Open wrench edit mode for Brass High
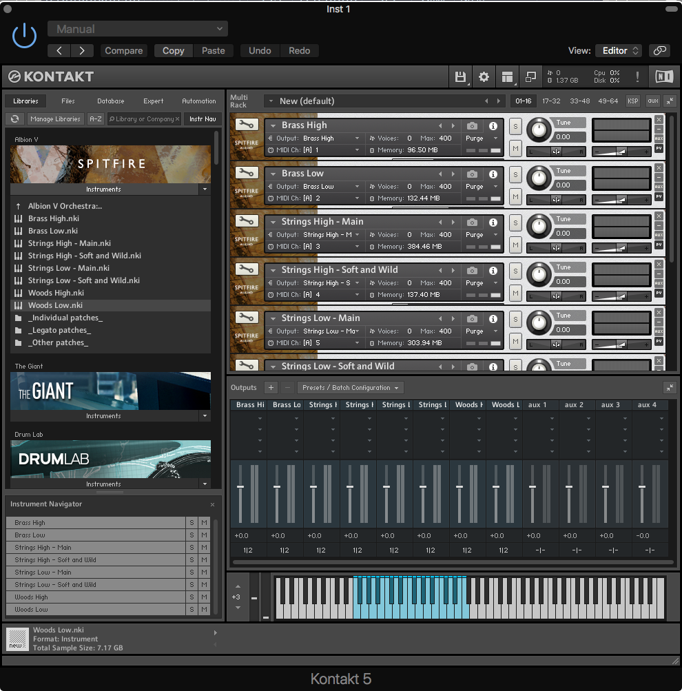 tap(247, 125)
